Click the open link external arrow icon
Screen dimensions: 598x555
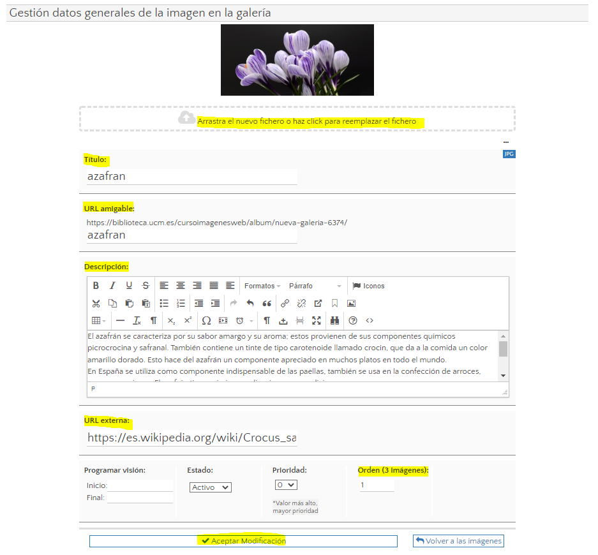(x=318, y=304)
